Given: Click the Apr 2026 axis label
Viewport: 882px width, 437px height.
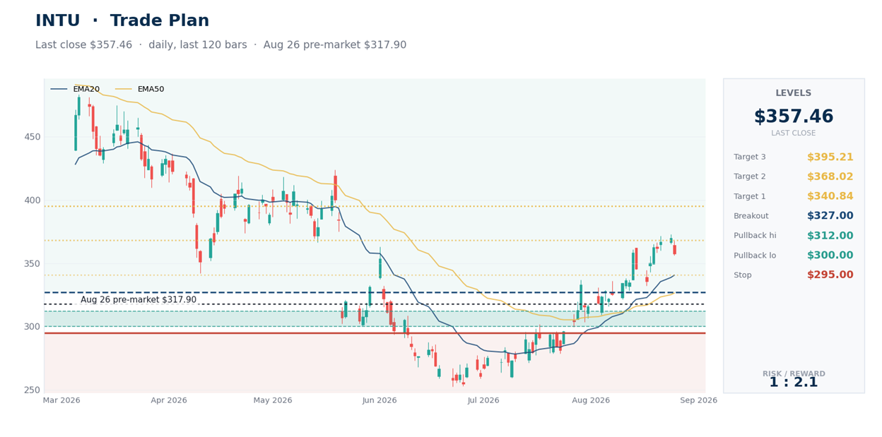Looking at the screenshot, I should 169,400.
